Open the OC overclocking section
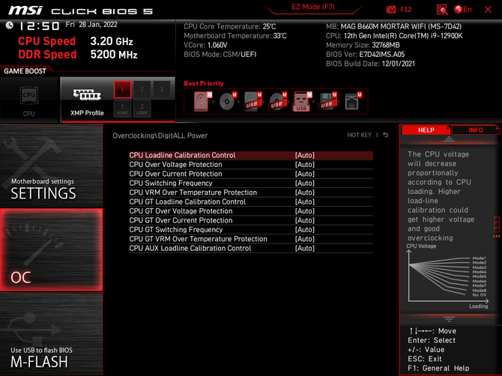The width and height of the screenshot is (502, 376). coord(51,250)
